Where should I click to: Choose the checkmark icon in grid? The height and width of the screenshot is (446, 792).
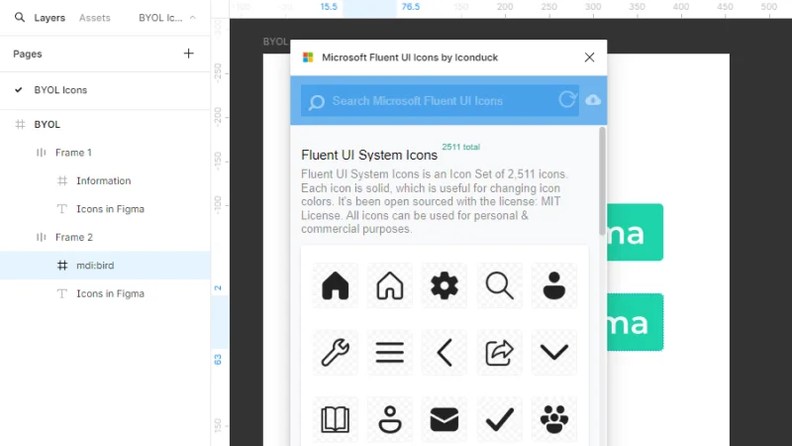(500, 419)
